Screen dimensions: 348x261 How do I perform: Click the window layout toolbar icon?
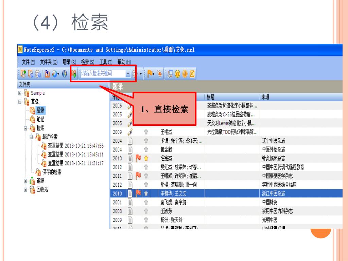pos(170,73)
